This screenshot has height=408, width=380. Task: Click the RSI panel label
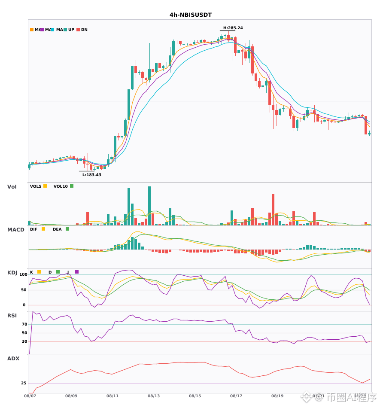[x=12, y=316]
